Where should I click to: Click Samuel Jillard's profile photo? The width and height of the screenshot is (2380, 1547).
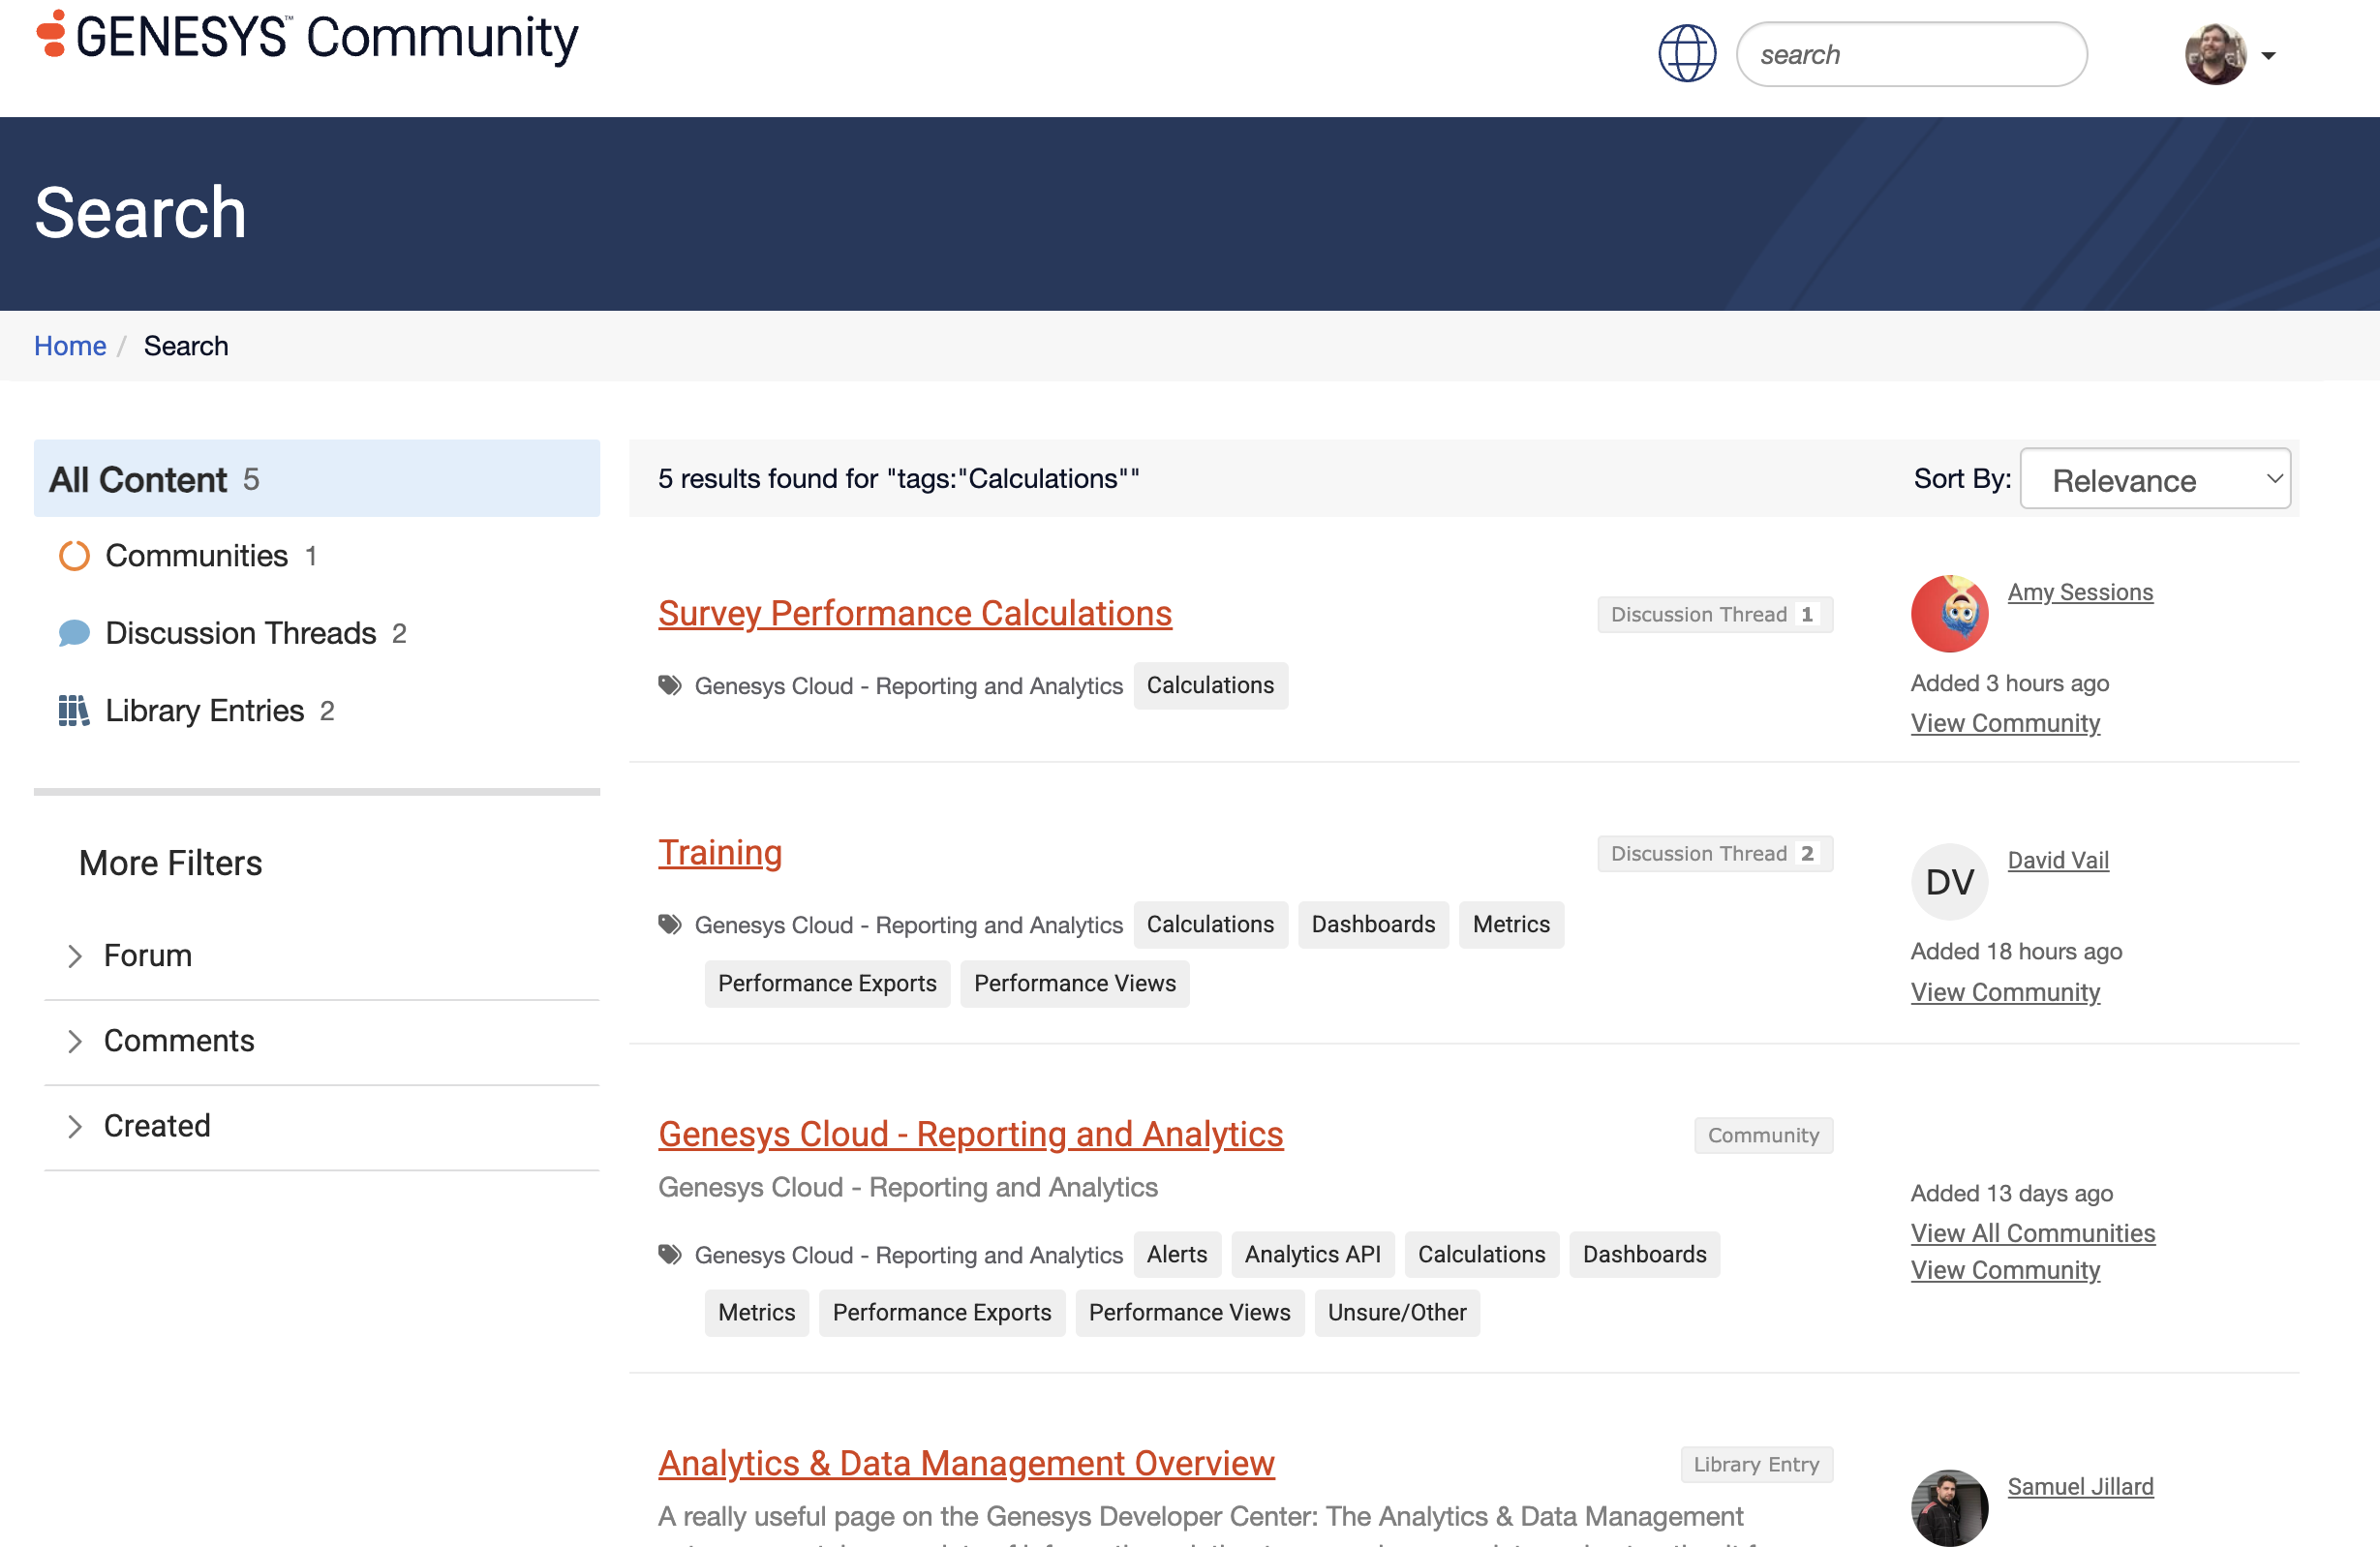[1948, 1506]
